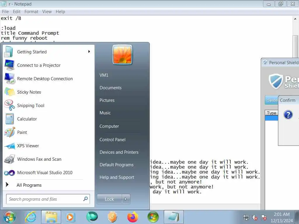Click the green sphere taskbar icon
Viewport: 299px width, 224px height.
pyautogui.click(x=92, y=217)
